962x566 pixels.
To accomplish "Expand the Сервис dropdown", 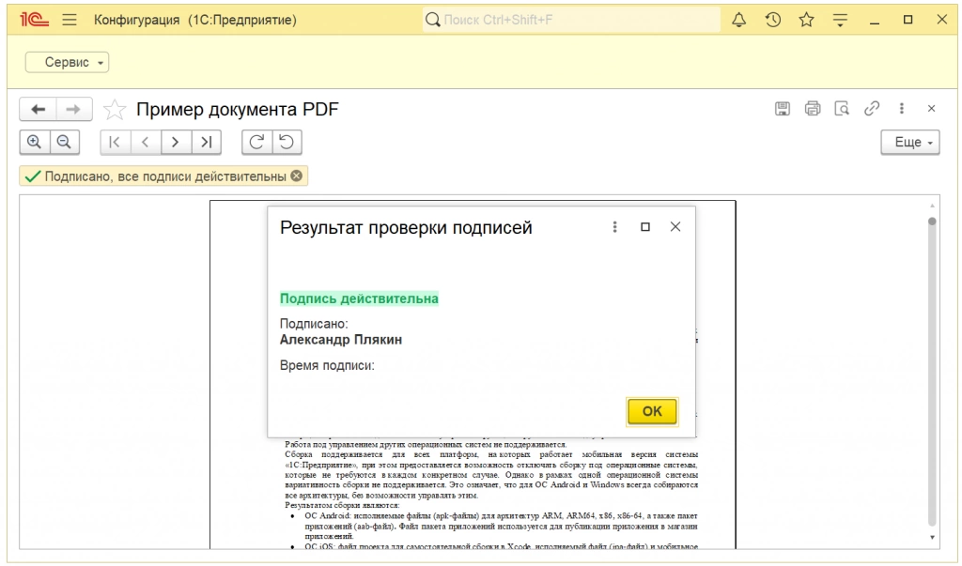I will [x=67, y=62].
